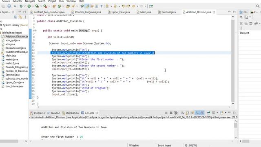Screen dimensions: 261x147
Task: Open the Back history dropdown arrow
Action: coord(137,7)
